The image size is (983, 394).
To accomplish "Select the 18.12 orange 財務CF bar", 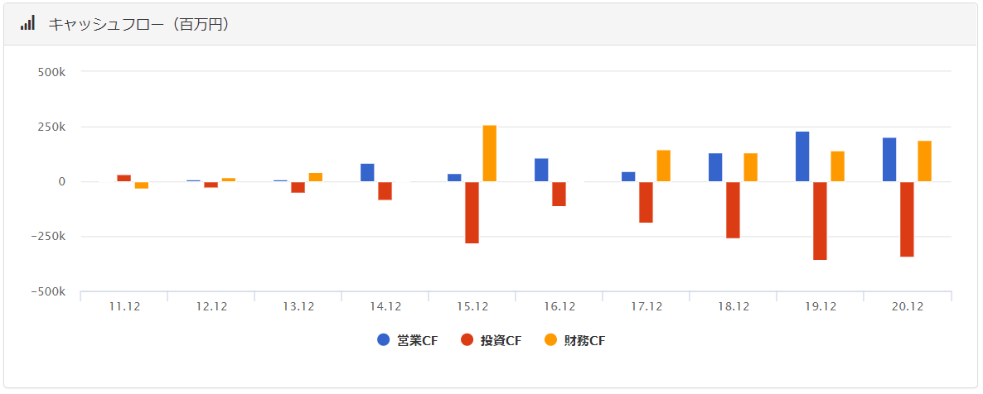I will [x=750, y=167].
